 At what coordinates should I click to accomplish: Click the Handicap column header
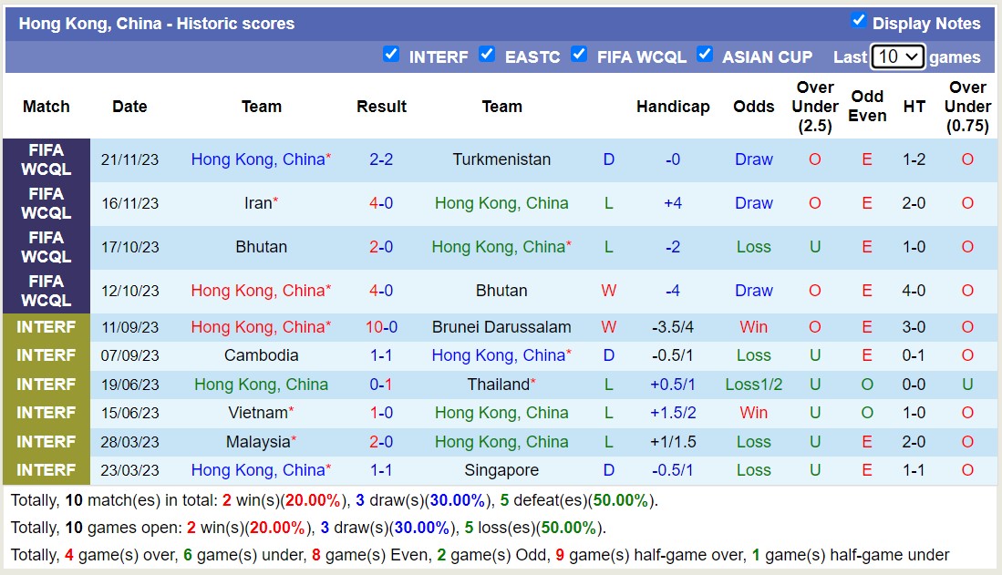673,107
